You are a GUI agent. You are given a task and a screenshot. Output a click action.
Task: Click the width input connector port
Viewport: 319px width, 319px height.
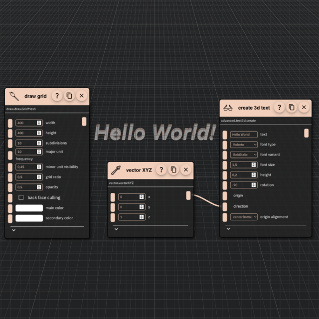click(x=10, y=123)
